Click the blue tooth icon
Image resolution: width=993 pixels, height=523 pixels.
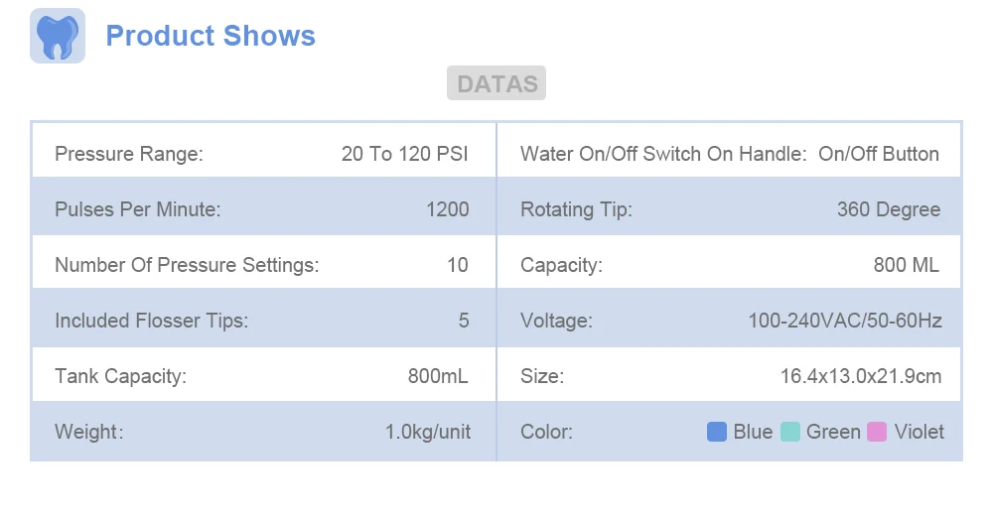tap(57, 36)
